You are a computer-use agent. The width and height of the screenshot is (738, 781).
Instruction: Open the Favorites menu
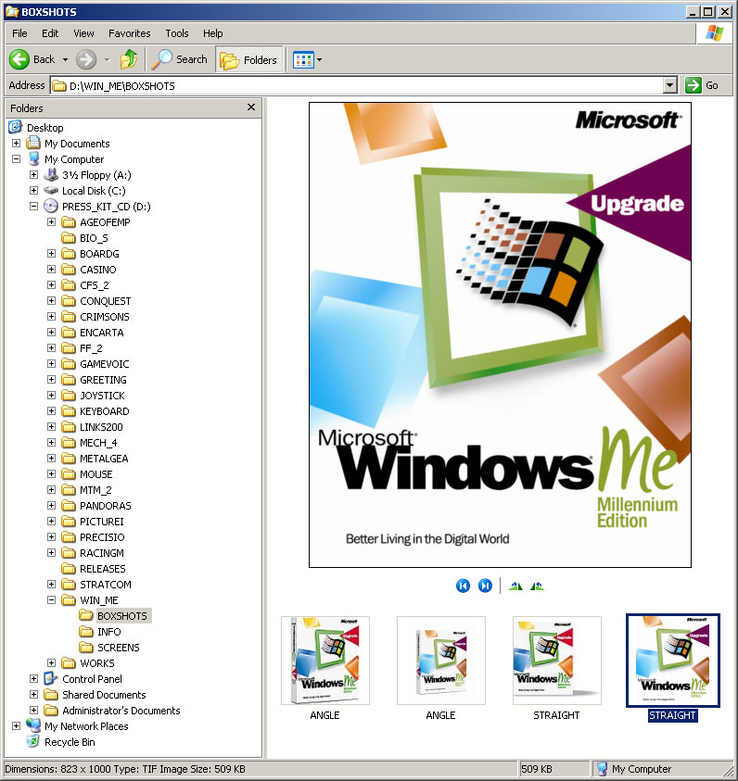[129, 33]
